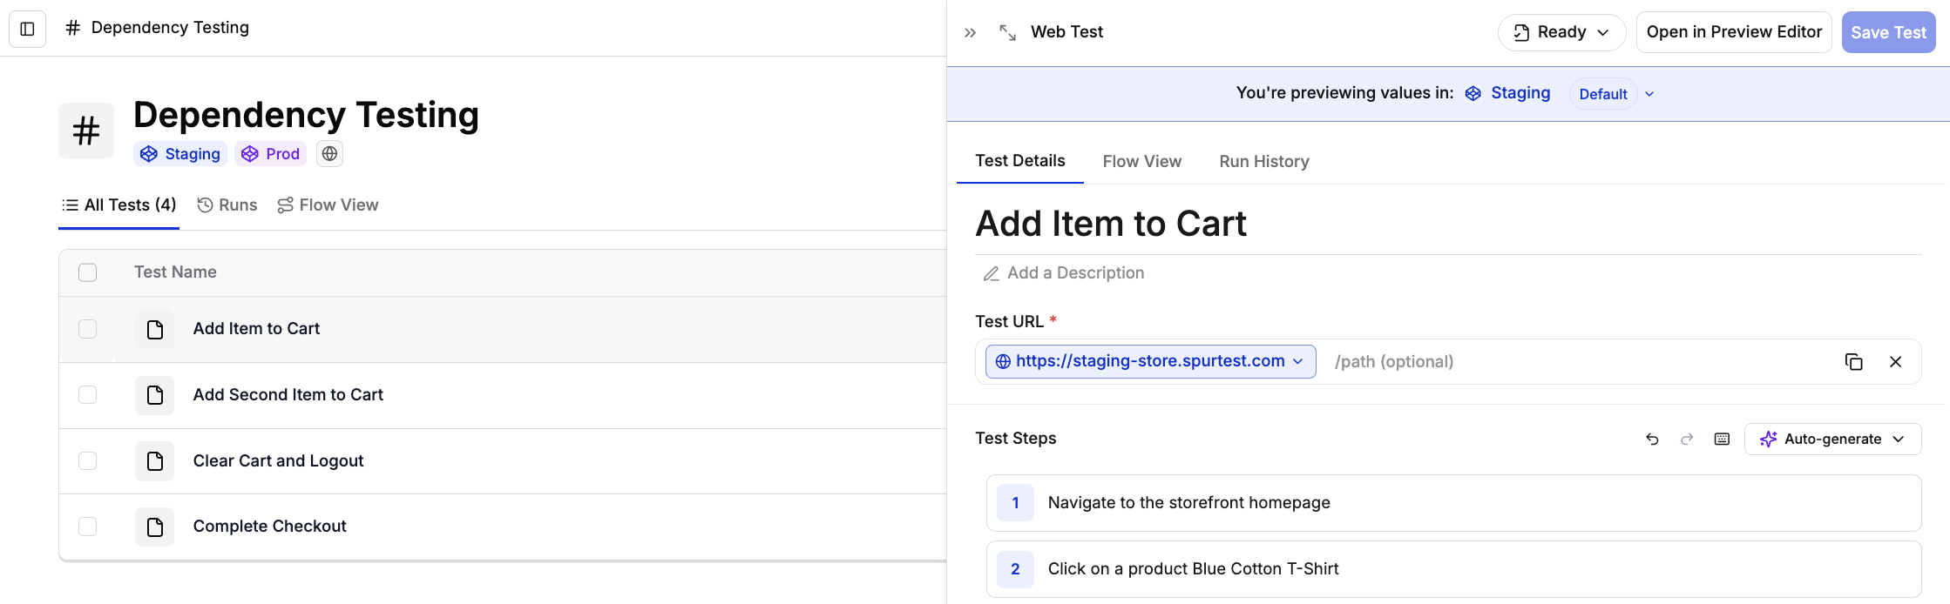Copy the Test URL with copy icon
The image size is (1950, 604).
[x=1853, y=362]
